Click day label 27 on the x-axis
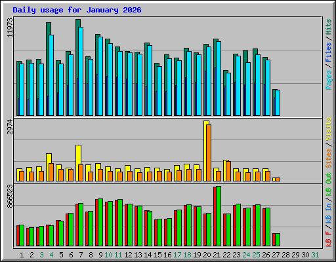 click(x=276, y=255)
